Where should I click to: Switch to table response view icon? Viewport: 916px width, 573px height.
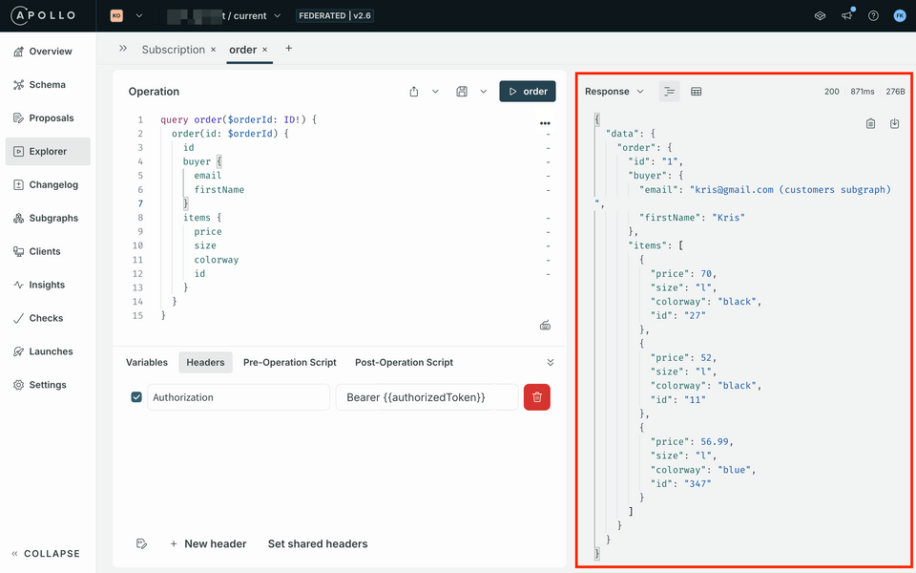696,92
